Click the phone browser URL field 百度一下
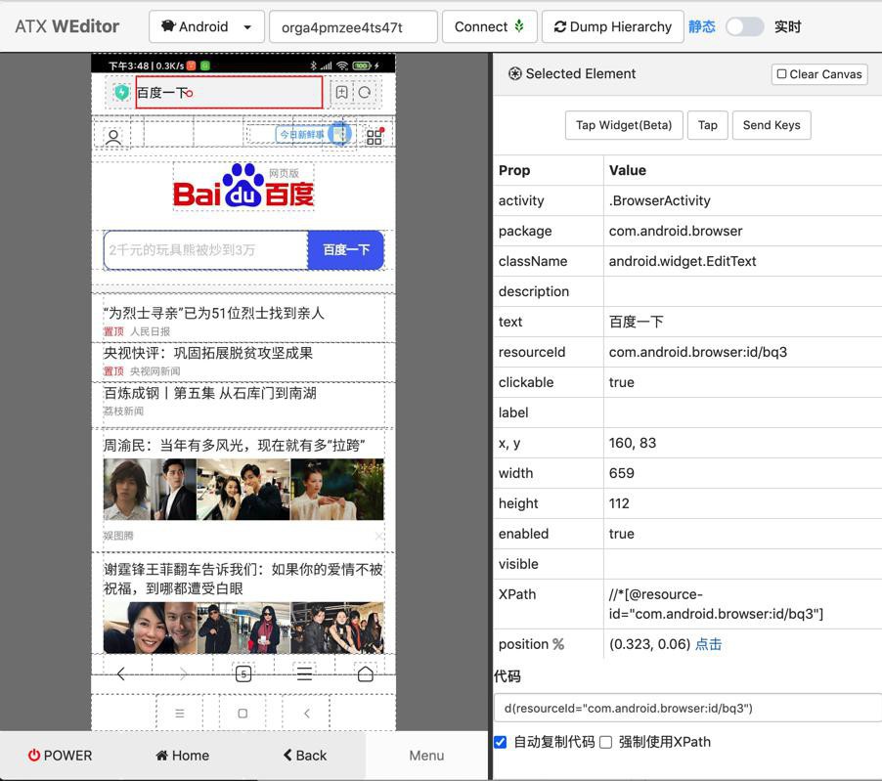The width and height of the screenshot is (882, 781). (229, 92)
